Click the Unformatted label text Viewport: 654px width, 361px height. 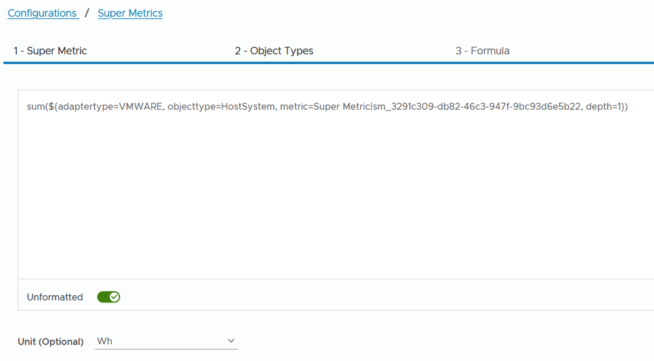(55, 297)
